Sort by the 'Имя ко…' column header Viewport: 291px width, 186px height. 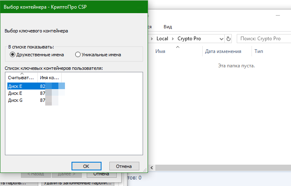[x=49, y=78]
